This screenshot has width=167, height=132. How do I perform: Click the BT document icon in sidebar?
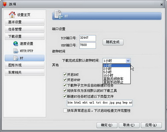[16, 58]
